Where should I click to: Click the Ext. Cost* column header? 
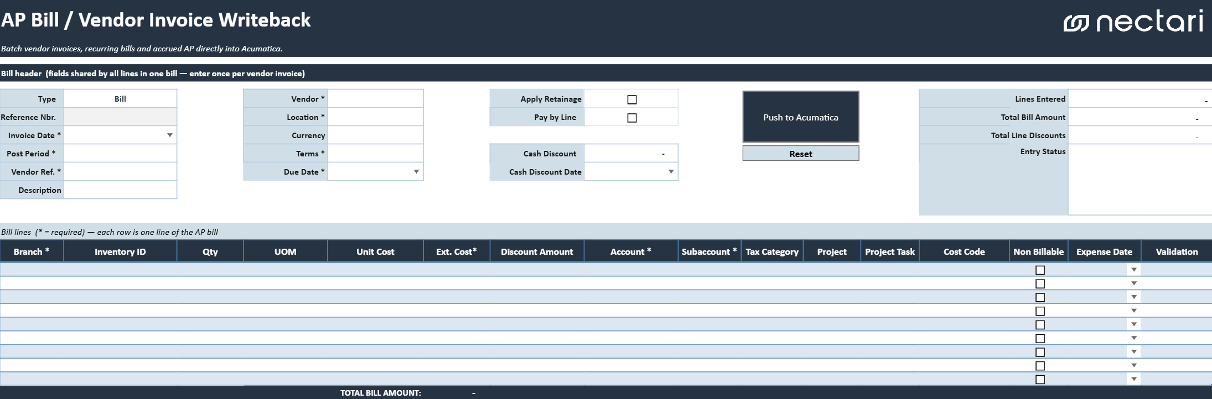coord(457,251)
